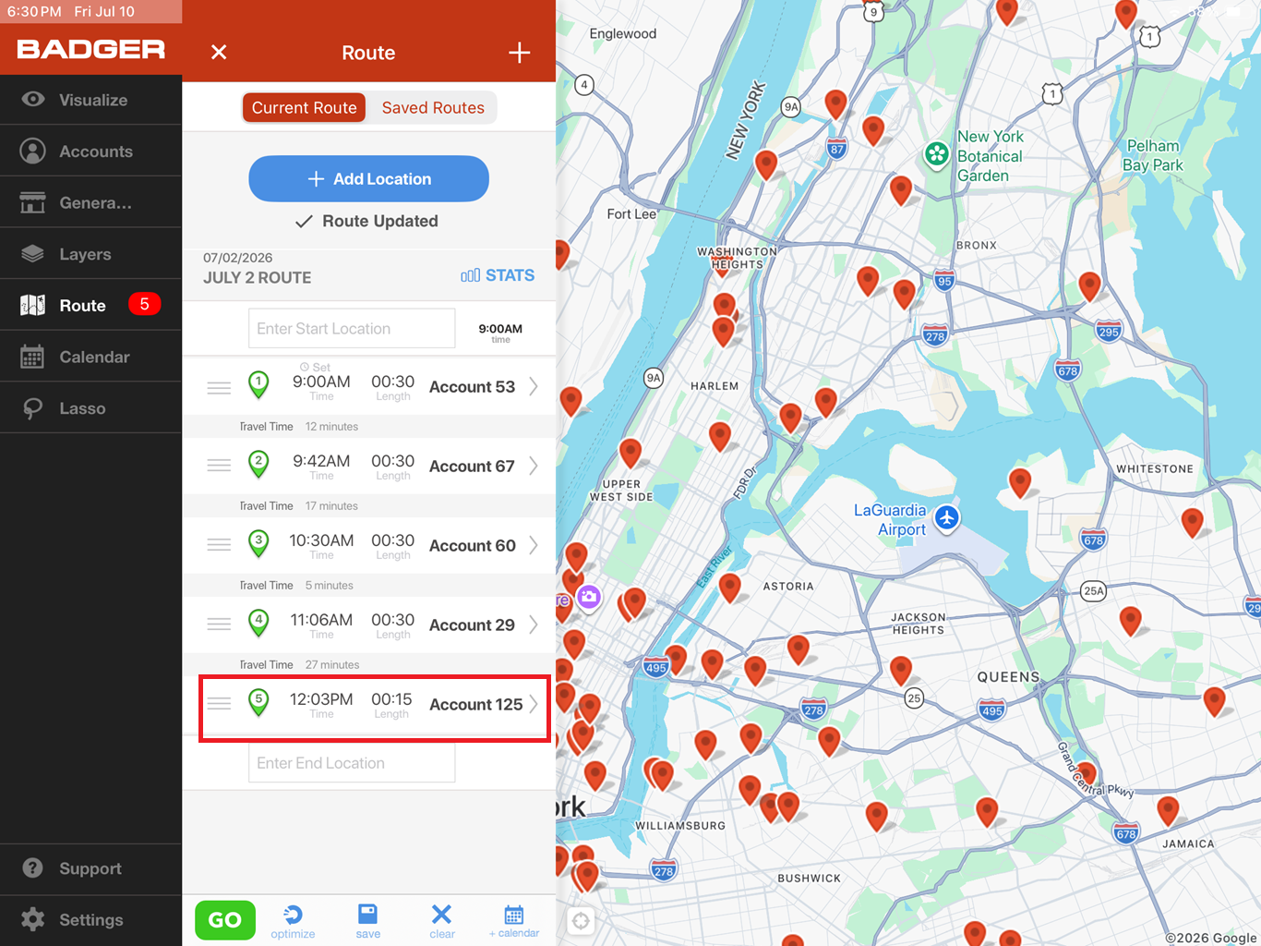
Task: Switch to Current Route tab
Action: 305,108
